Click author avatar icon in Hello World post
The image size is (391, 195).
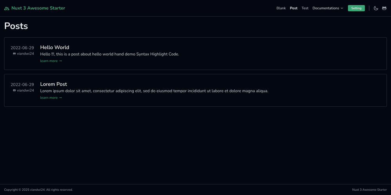pos(14,54)
